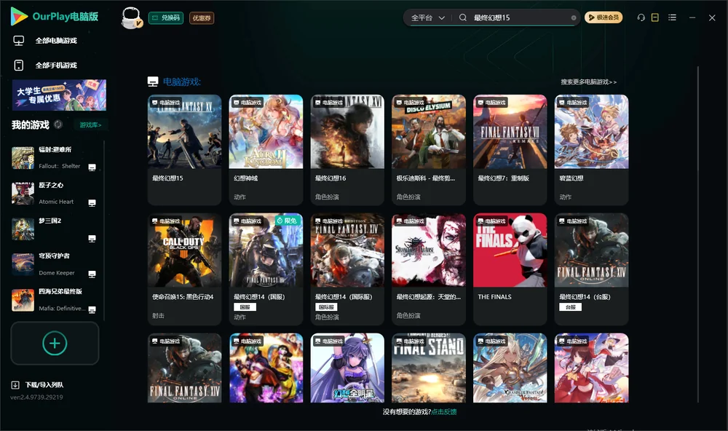Open the Granblue Fantasy Versus card
The height and width of the screenshot is (431, 728).
pyautogui.click(x=510, y=368)
